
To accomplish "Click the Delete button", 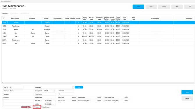I will [164, 7].
